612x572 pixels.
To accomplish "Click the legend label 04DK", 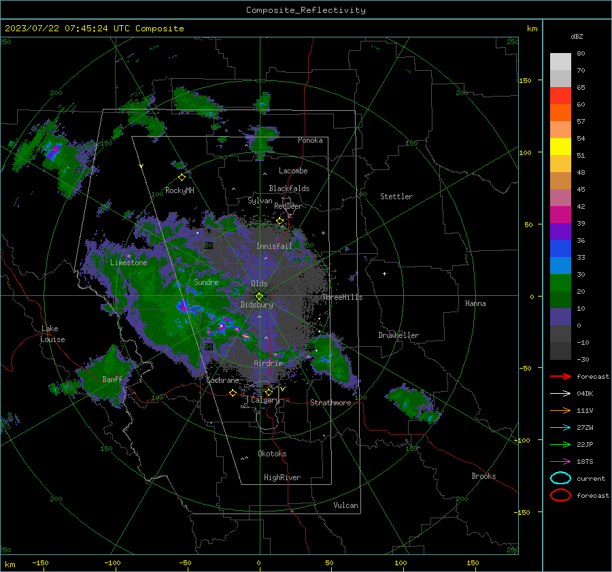I will 585,394.
